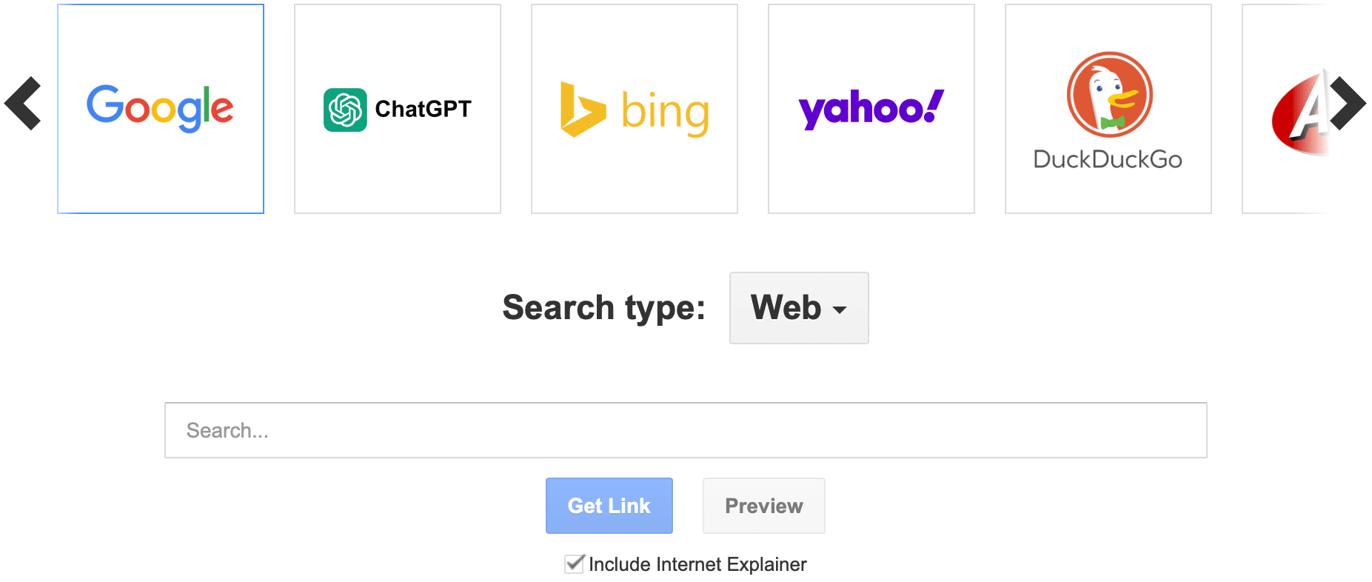Click the Include Internet Explainer label text
The image size is (1372, 582).
click(697, 564)
